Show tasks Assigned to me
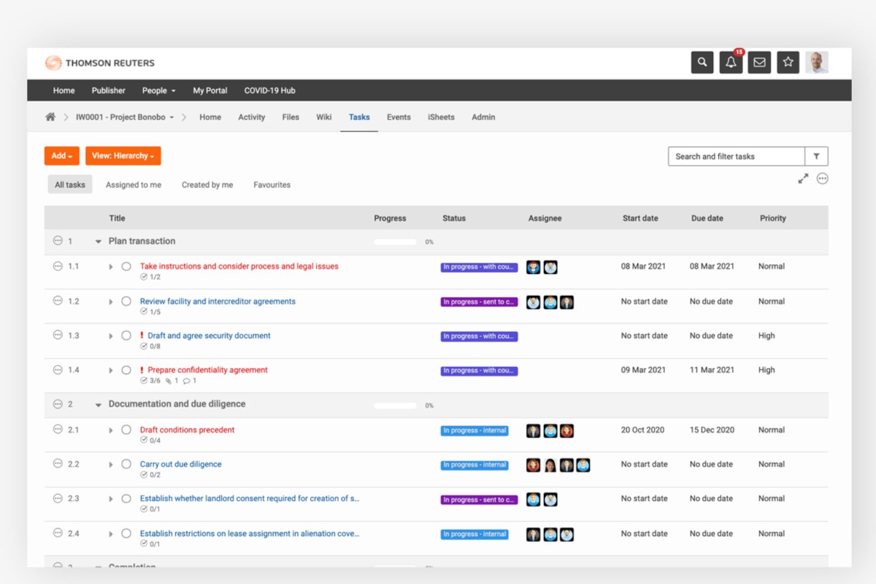This screenshot has width=876, height=584. tap(133, 184)
